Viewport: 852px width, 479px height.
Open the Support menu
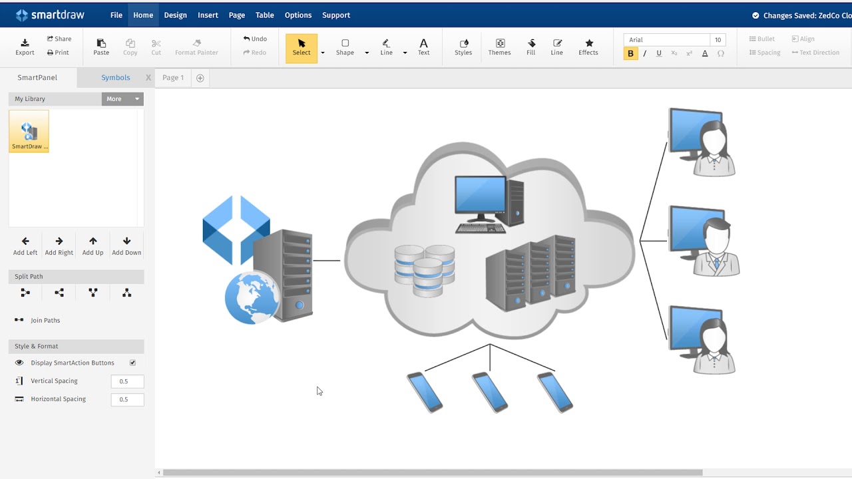click(336, 15)
